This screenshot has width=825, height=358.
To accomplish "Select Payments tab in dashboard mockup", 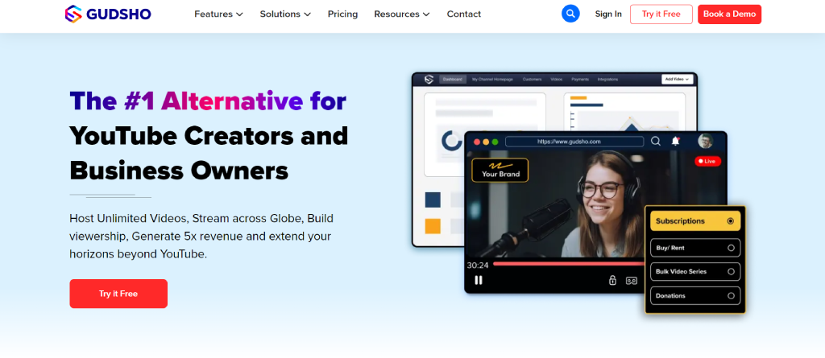I will [580, 80].
